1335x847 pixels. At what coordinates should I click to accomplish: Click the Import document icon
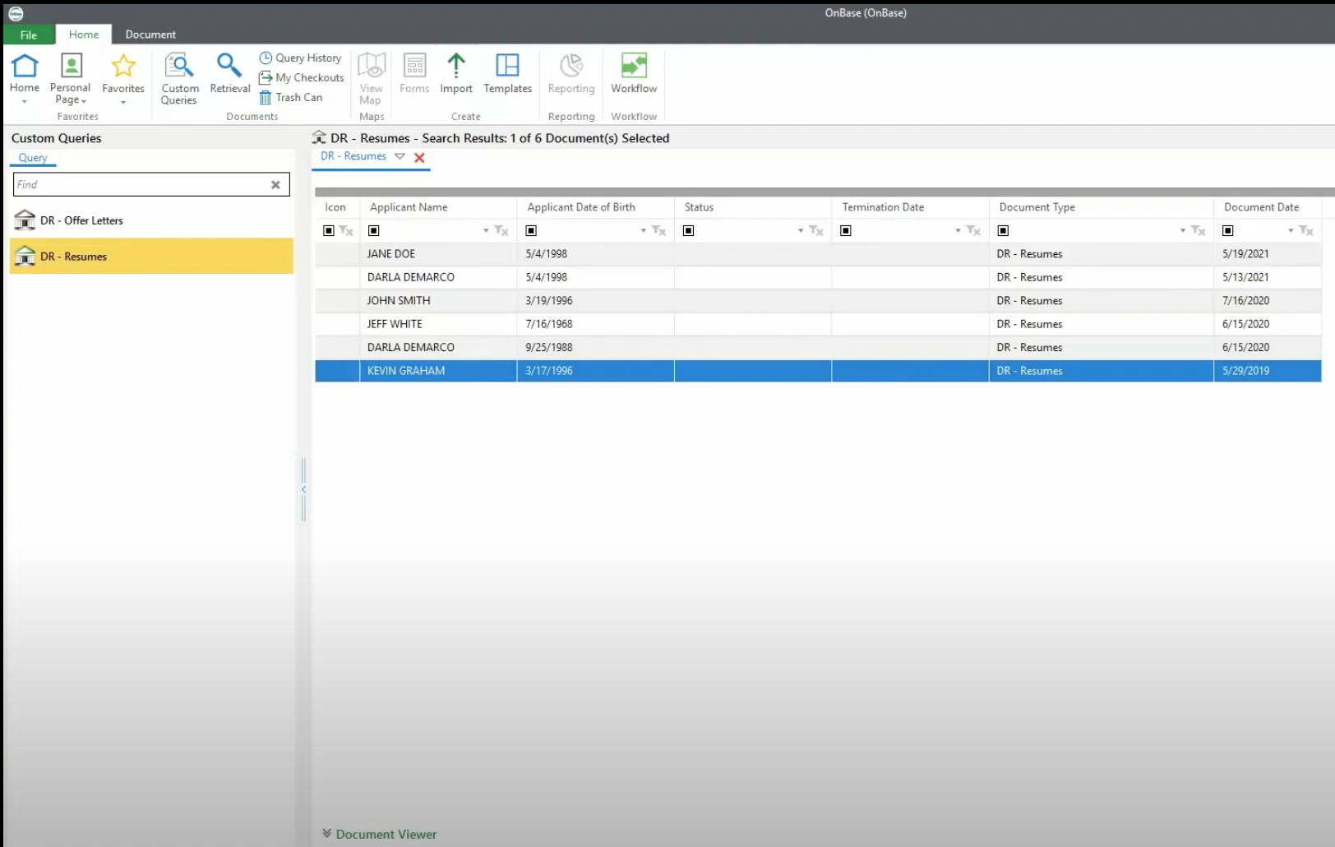pyautogui.click(x=456, y=76)
